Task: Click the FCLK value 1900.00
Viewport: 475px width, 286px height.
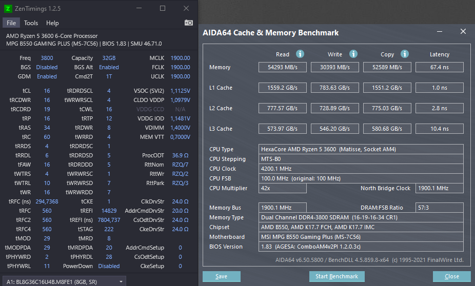Action: coord(180,67)
